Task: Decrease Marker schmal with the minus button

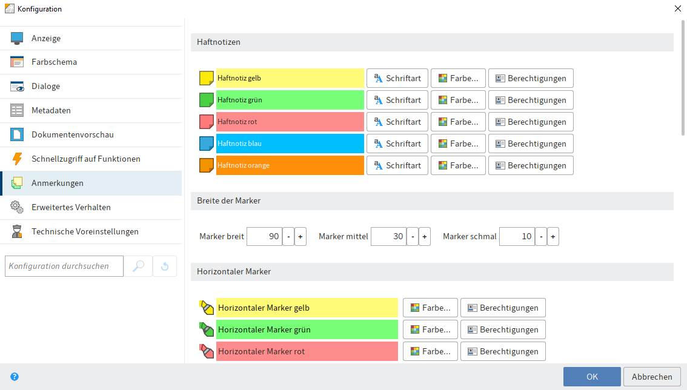Action: [x=541, y=237]
